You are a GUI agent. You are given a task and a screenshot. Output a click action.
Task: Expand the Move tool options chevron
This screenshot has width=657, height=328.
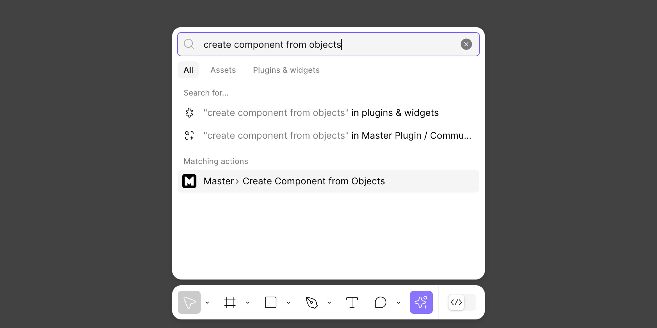pos(207,303)
